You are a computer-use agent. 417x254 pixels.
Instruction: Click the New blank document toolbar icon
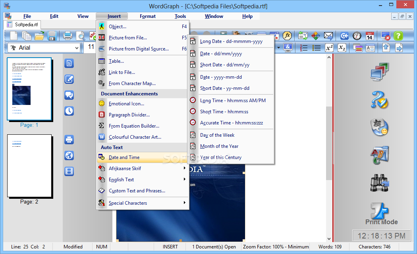[x=14, y=36]
